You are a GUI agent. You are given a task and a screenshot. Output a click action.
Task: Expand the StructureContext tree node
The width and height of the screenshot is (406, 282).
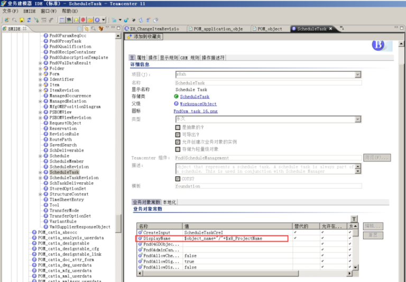point(40,194)
